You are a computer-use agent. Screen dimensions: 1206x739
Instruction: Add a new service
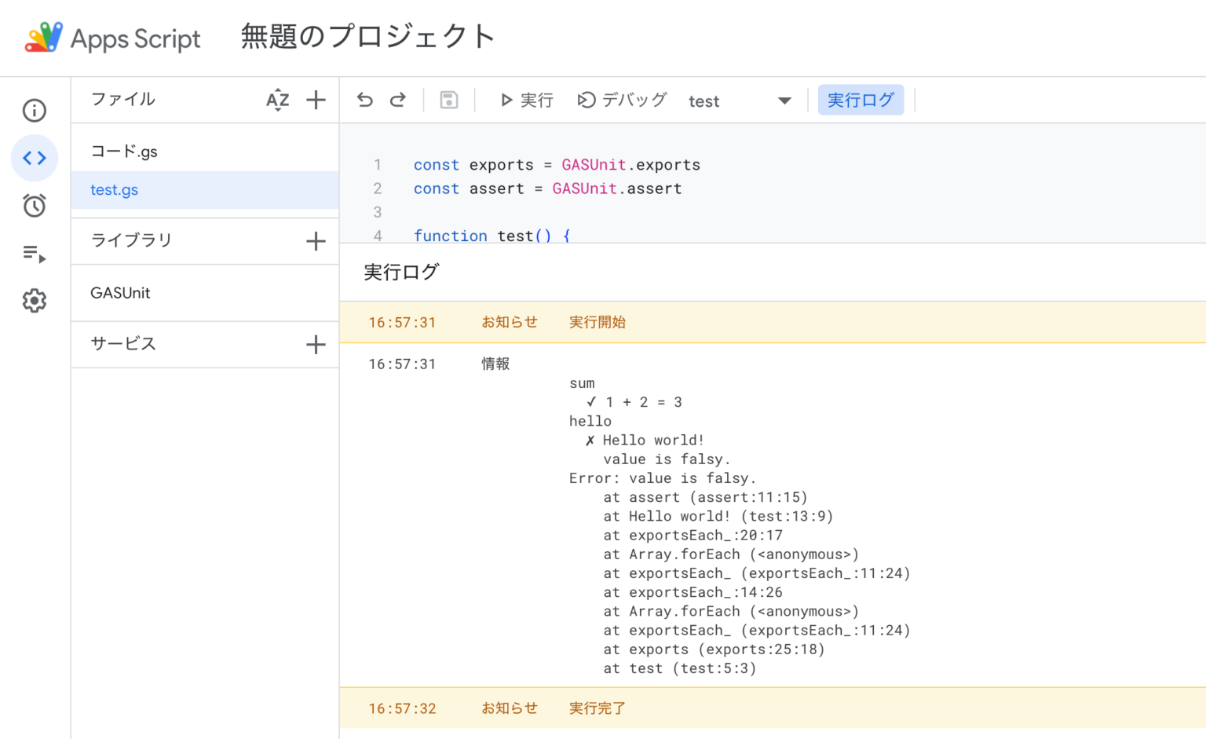[x=316, y=344]
